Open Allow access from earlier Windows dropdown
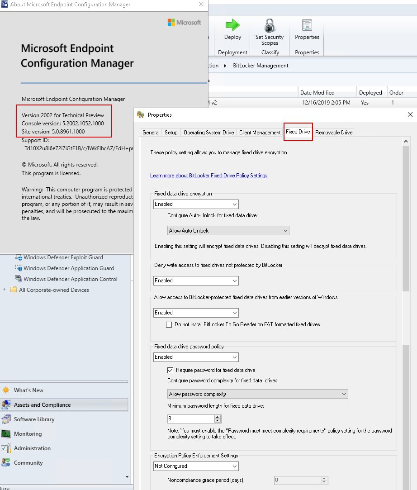Image resolution: width=417 pixels, height=490 pixels. point(196,313)
